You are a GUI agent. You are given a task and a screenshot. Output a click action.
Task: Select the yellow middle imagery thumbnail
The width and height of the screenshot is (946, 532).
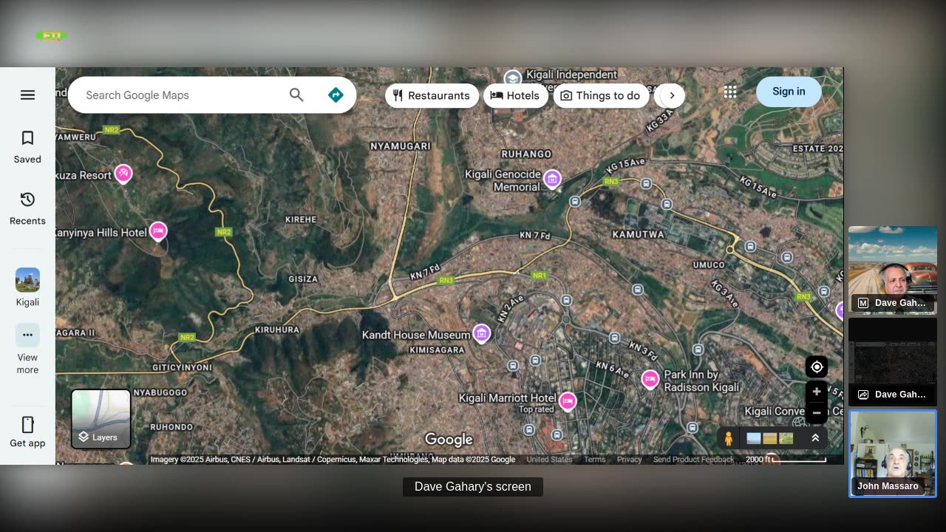pyautogui.click(x=770, y=438)
